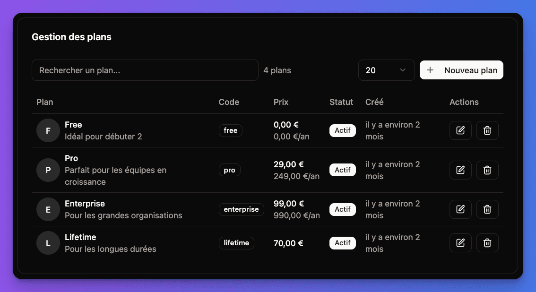Click the Actif badge for the Pro plan
Screen dimensions: 536x292
342,170
